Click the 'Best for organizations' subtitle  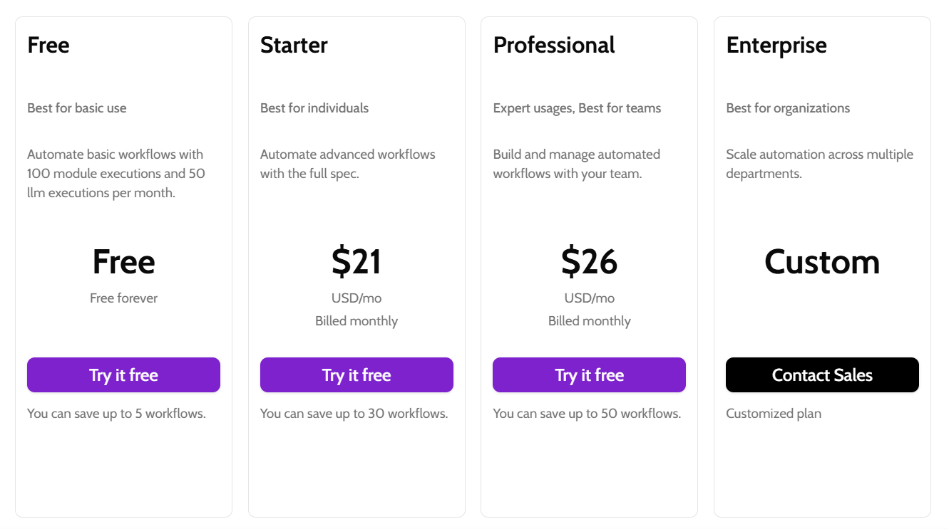[788, 108]
